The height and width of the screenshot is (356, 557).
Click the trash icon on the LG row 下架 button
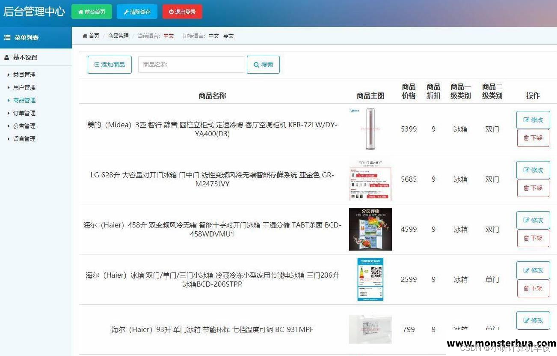coord(527,188)
